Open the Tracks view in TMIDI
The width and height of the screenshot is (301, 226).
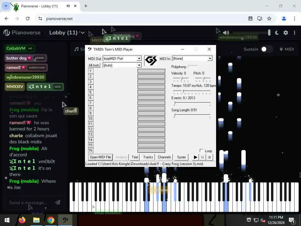pos(148,157)
